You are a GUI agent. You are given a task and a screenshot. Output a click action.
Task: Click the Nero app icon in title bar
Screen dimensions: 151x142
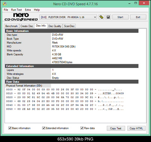(5, 4)
